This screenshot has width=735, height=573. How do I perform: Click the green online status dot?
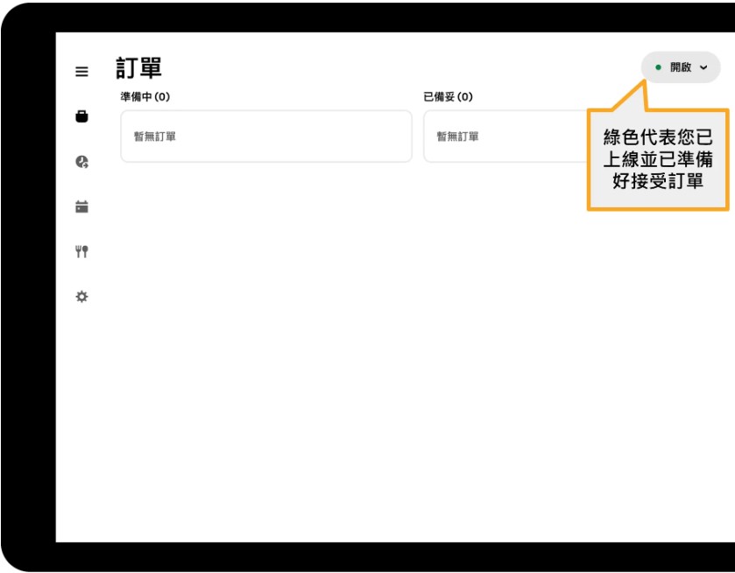658,67
